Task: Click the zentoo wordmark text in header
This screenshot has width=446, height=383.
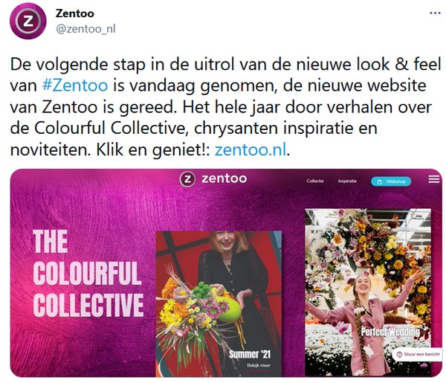Action: [x=224, y=178]
